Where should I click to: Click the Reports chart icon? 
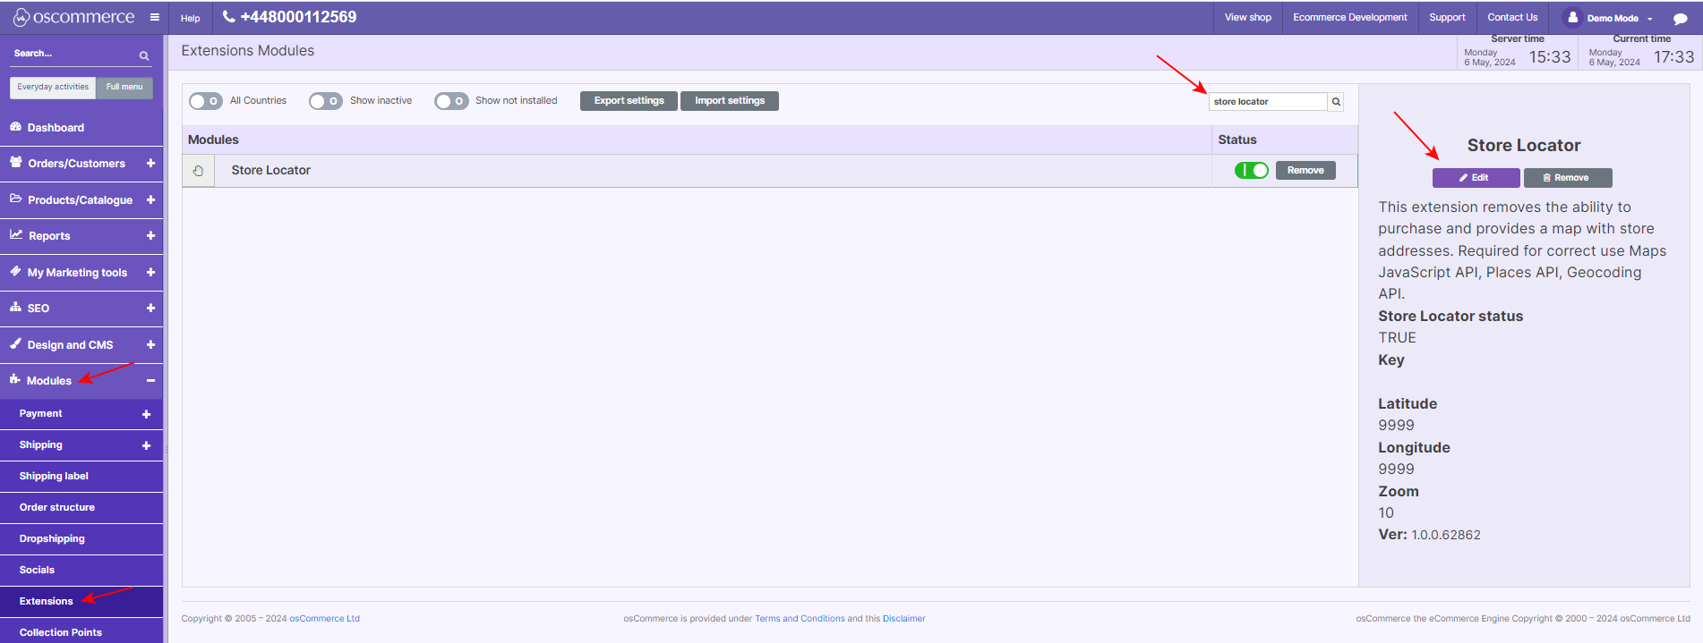[16, 234]
